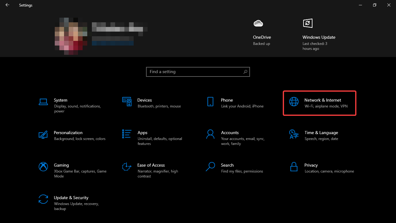
Task: Open Ease of Access via its icon
Action: [127, 167]
